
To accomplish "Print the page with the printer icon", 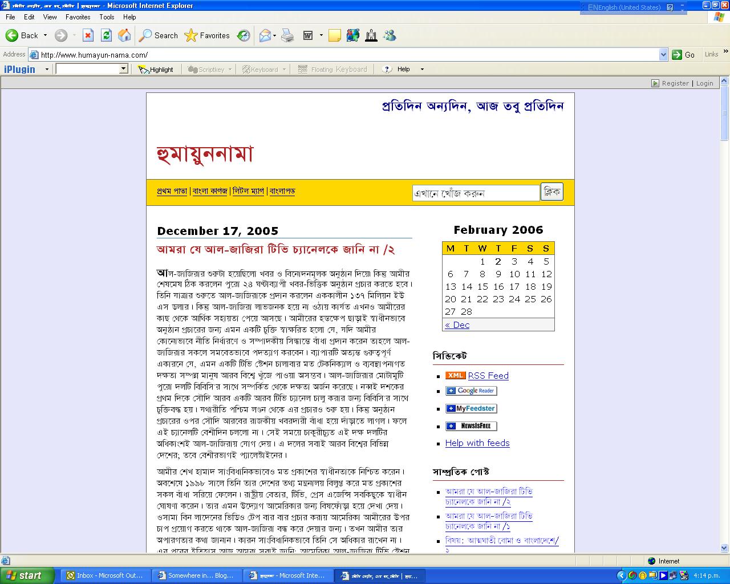I will (x=288, y=35).
